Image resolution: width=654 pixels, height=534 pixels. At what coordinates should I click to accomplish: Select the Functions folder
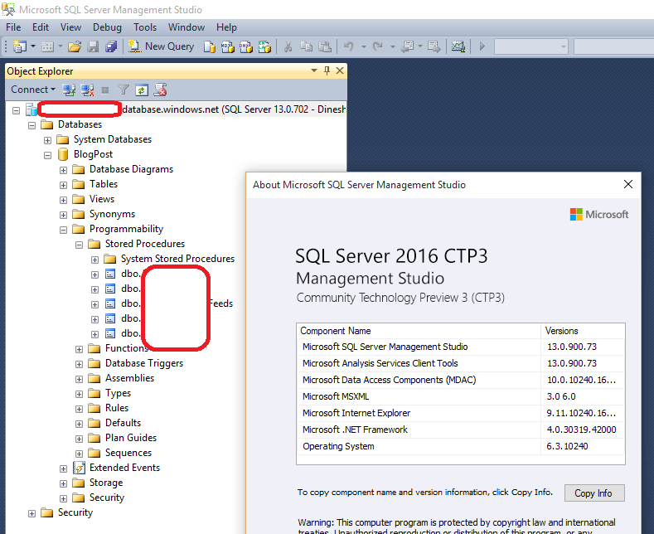coord(126,348)
